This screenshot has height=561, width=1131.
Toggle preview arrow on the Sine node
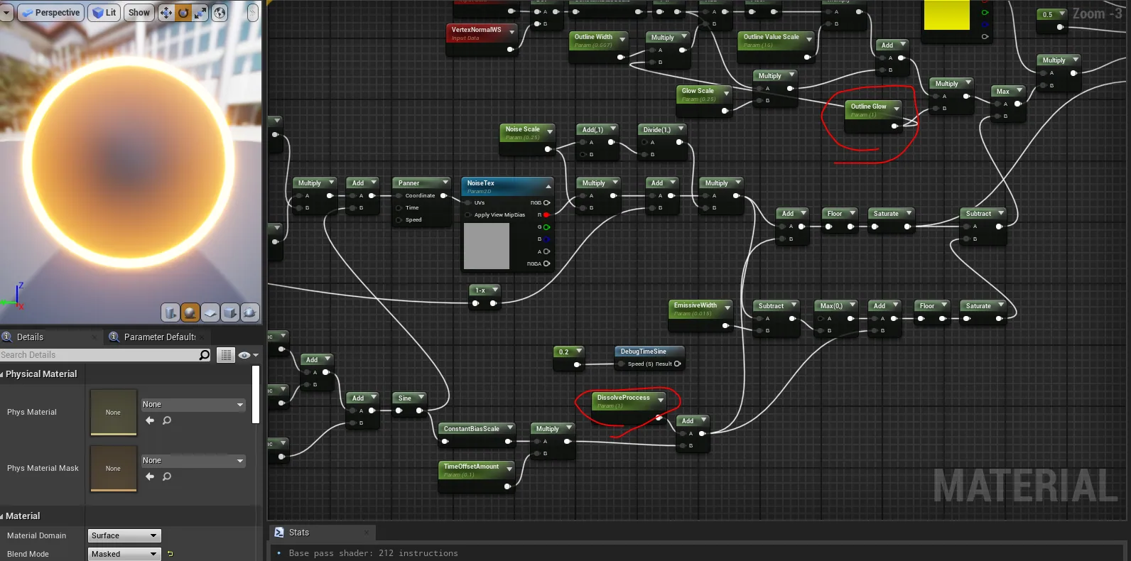(x=421, y=398)
